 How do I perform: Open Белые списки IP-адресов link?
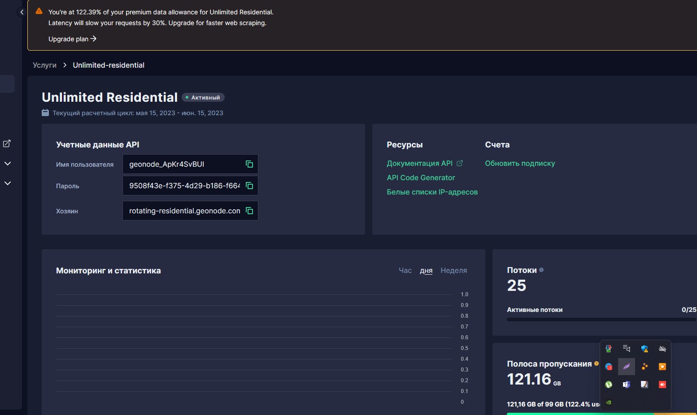click(x=432, y=192)
